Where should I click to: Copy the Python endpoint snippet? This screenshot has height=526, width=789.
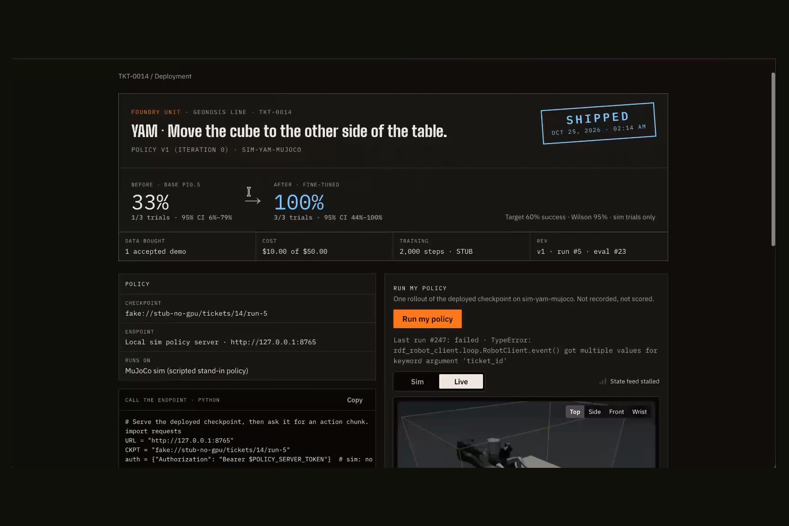[355, 400]
